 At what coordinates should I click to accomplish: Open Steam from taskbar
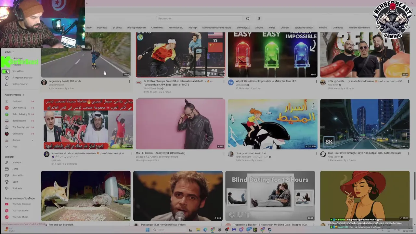pyautogui.click(x=269, y=230)
